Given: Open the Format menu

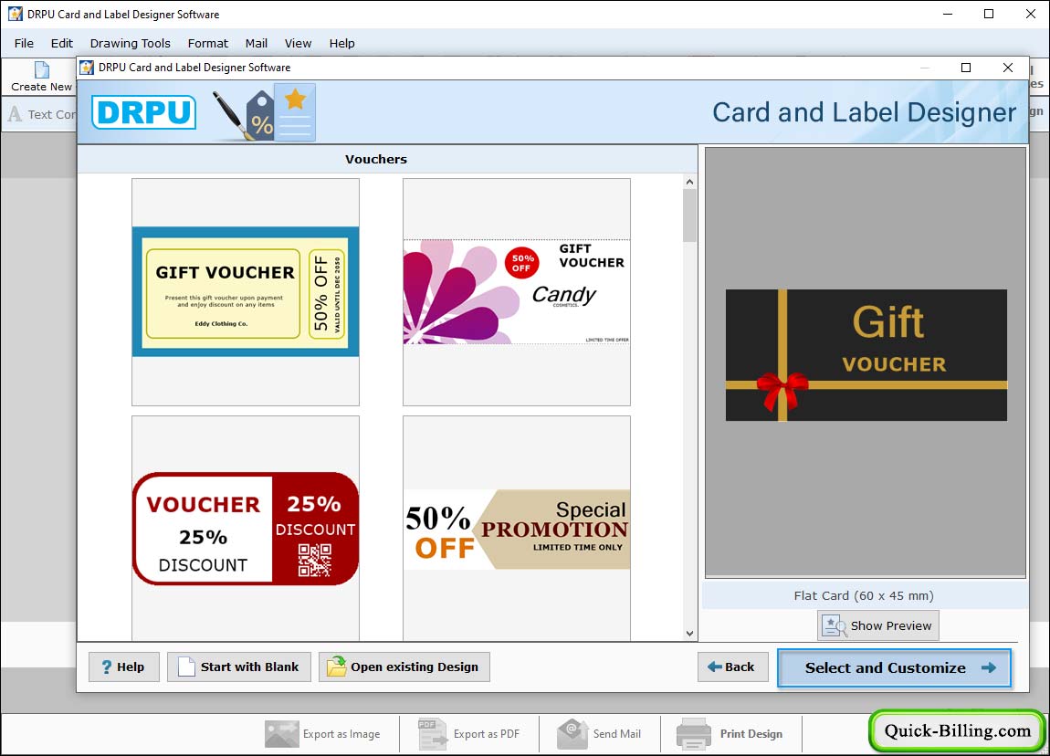Looking at the screenshot, I should [207, 44].
